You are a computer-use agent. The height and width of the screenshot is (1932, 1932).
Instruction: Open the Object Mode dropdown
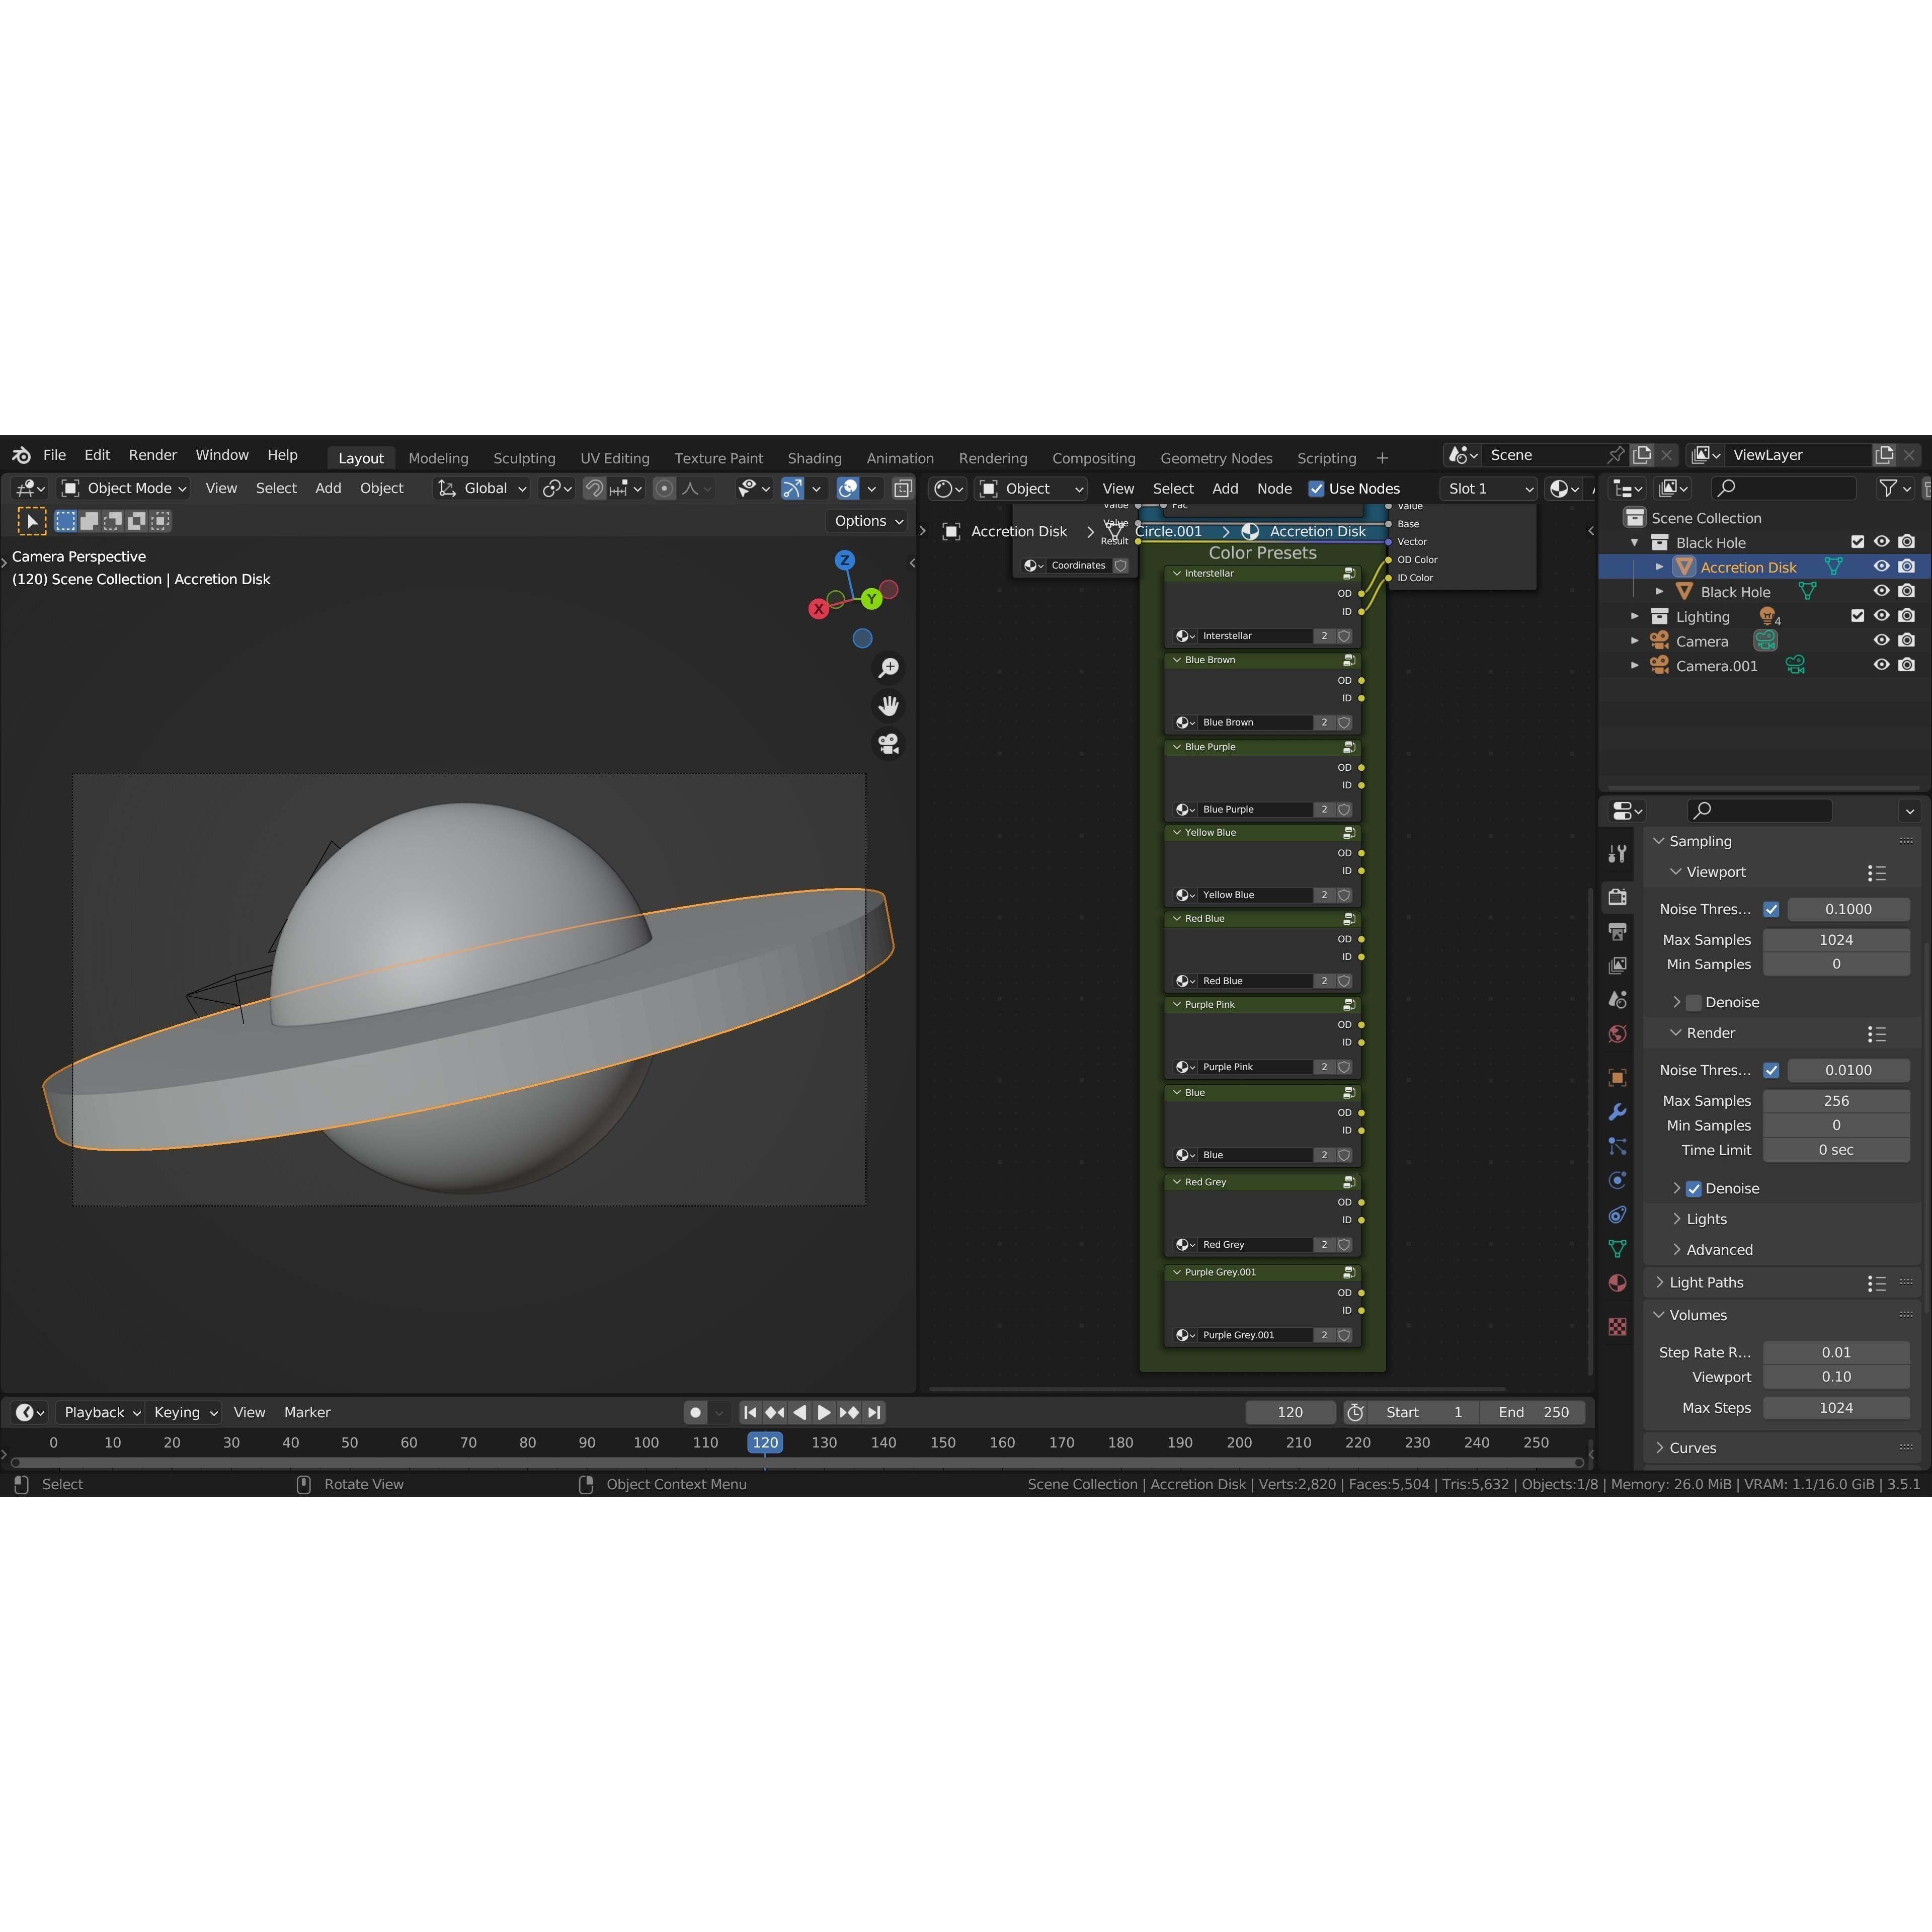tap(124, 488)
